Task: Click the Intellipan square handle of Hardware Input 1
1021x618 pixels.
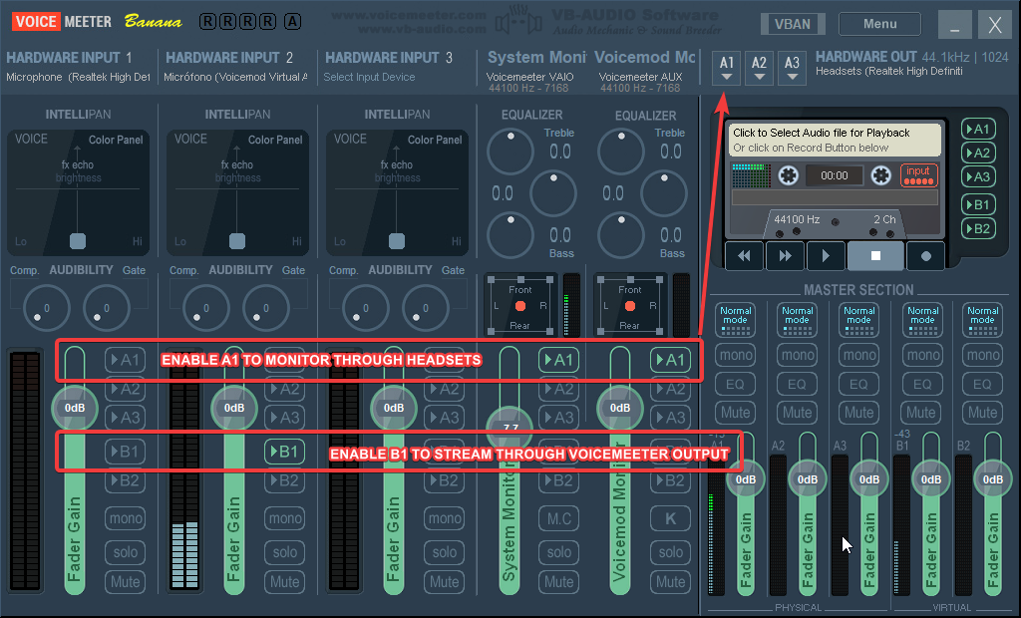Action: pyautogui.click(x=78, y=241)
